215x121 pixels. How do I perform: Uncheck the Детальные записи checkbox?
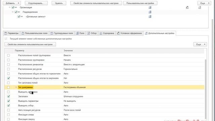point(19,16)
